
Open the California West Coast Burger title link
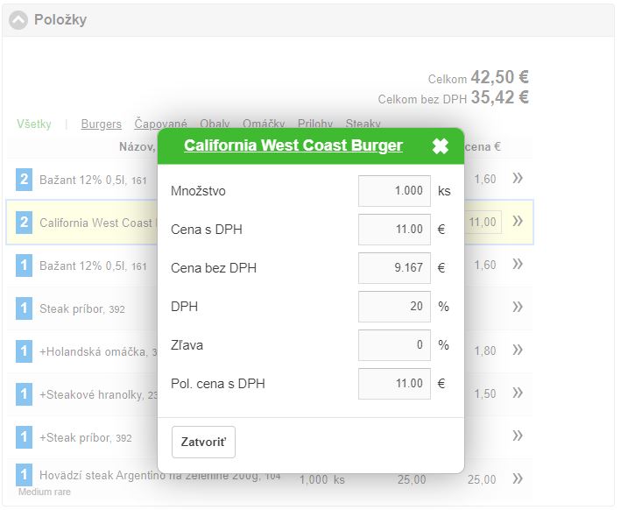(x=293, y=145)
